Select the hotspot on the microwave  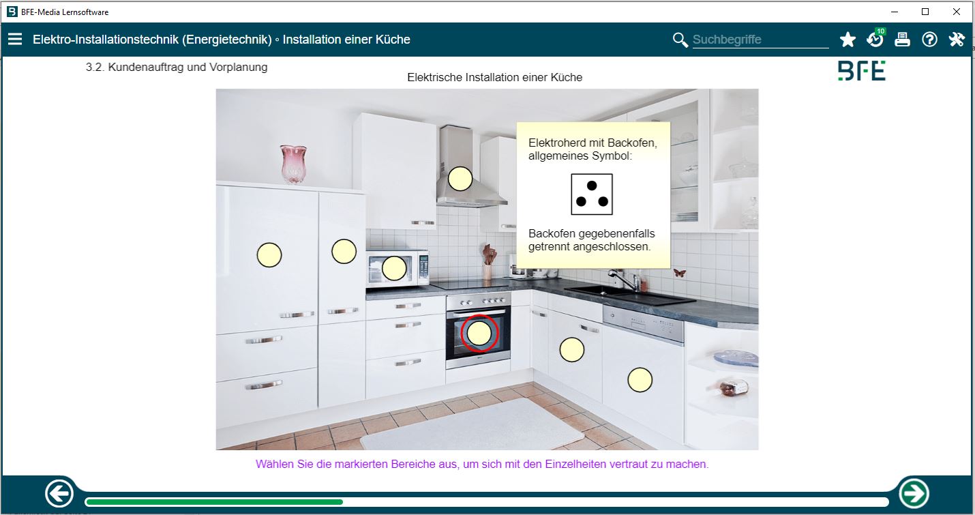click(394, 268)
